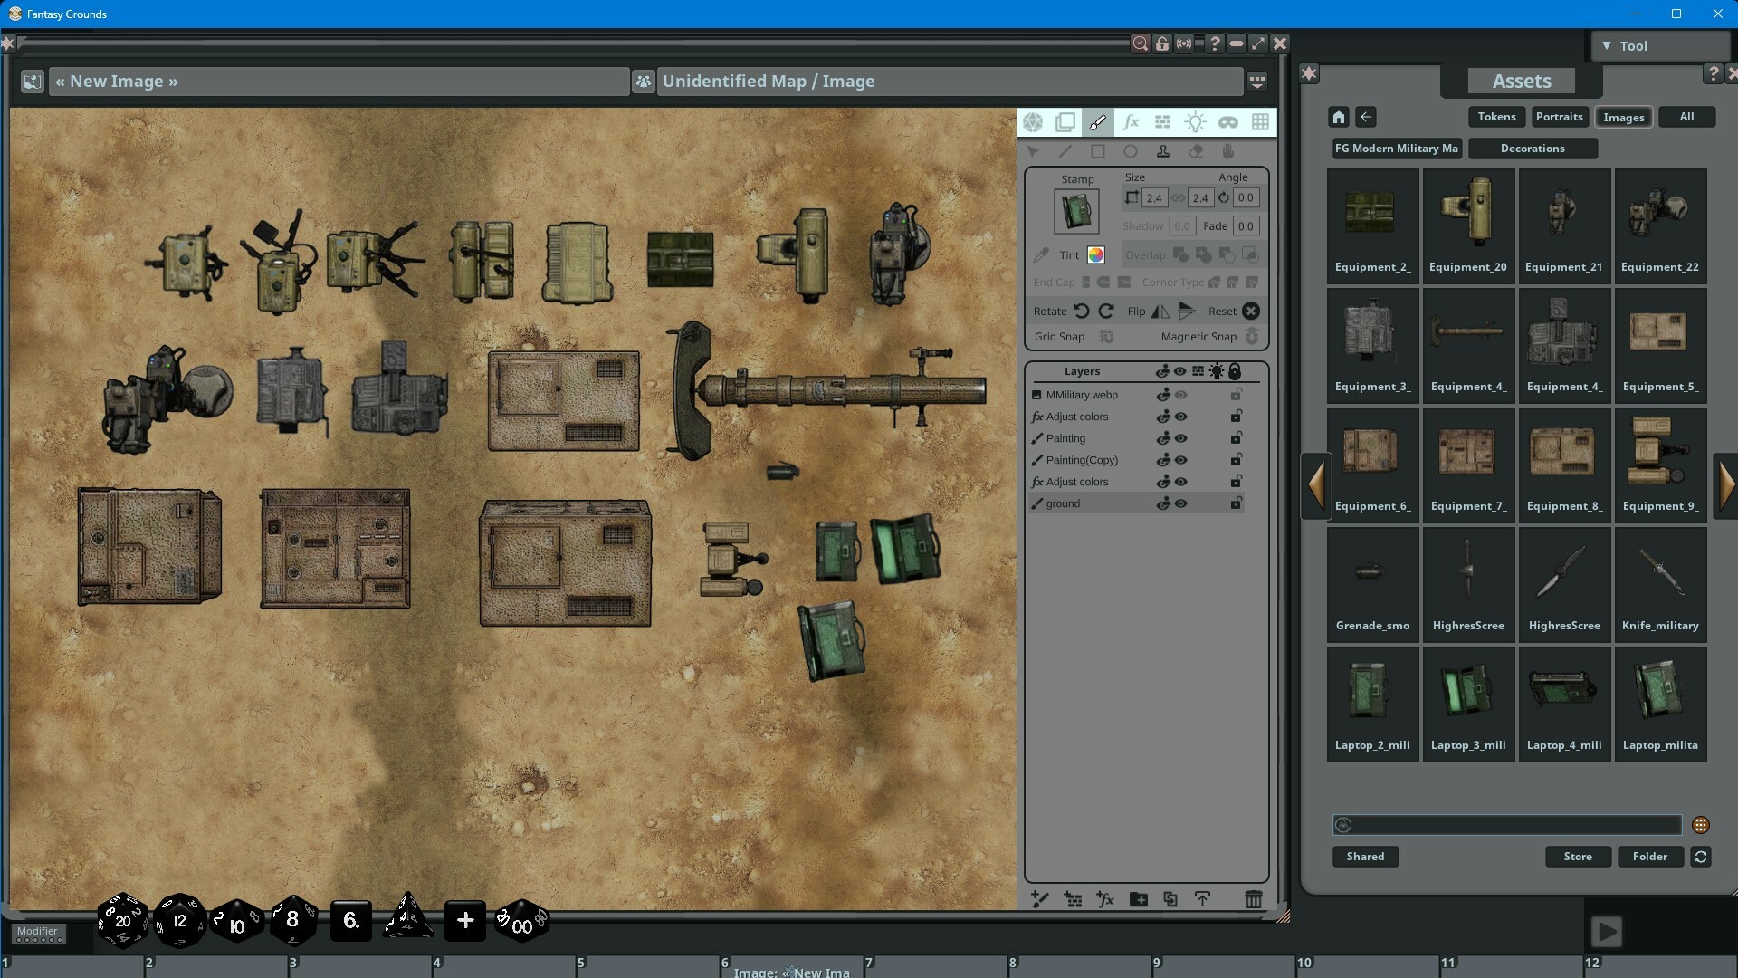Select the Stamp tool icon

pyautogui.click(x=1163, y=151)
